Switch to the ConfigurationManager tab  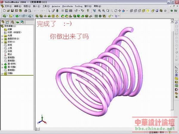point(13,22)
